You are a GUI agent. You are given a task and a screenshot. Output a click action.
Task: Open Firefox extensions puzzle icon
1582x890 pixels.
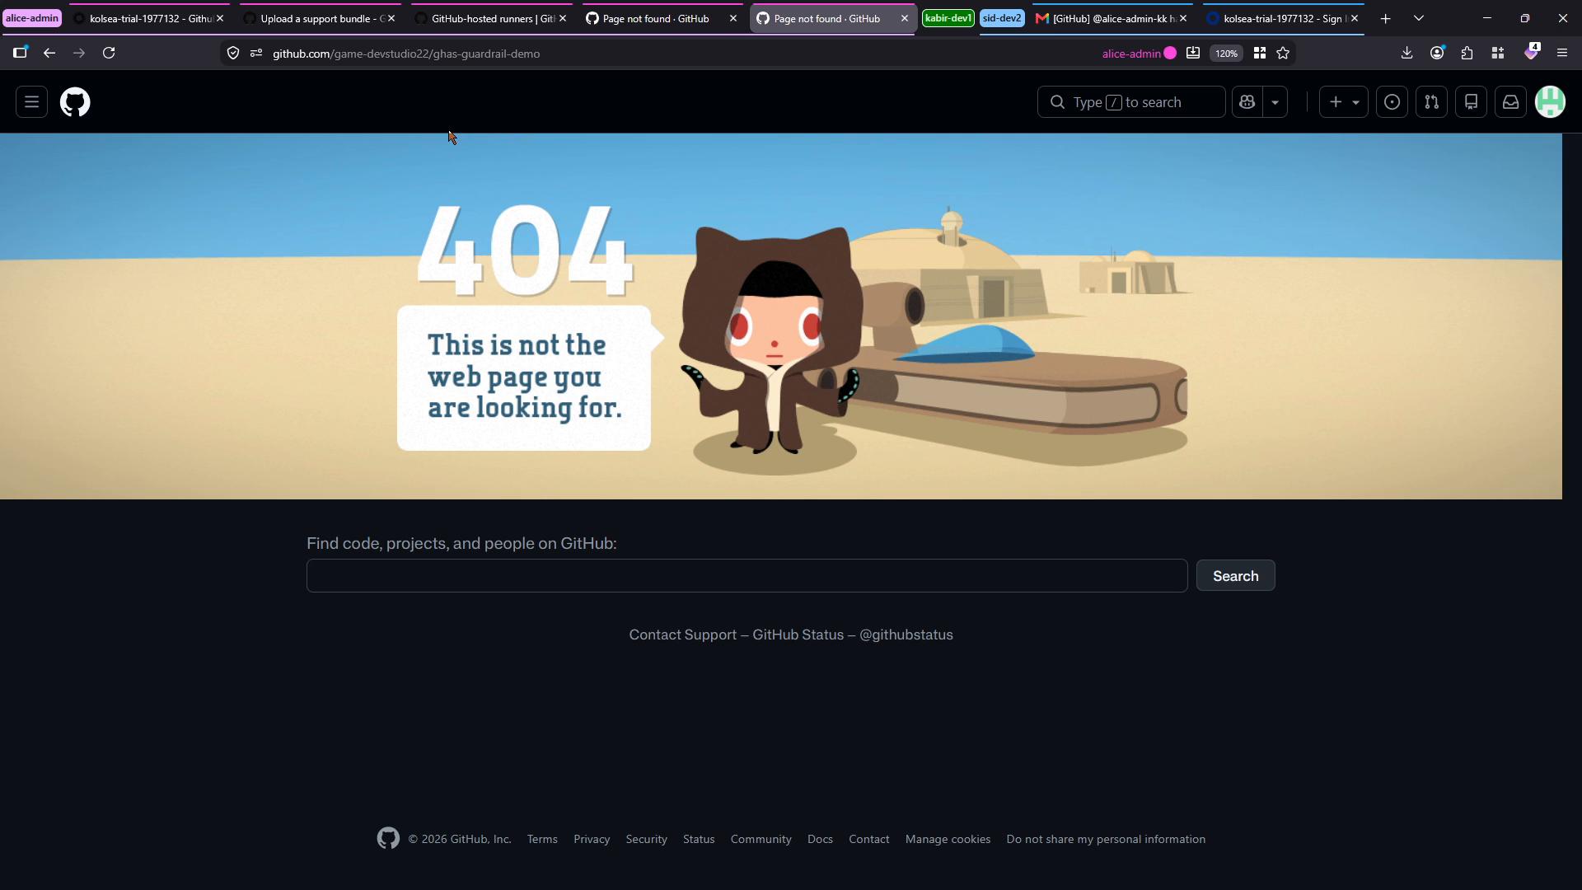(x=1467, y=53)
